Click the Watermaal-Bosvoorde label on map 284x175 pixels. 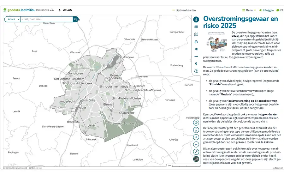122,124
